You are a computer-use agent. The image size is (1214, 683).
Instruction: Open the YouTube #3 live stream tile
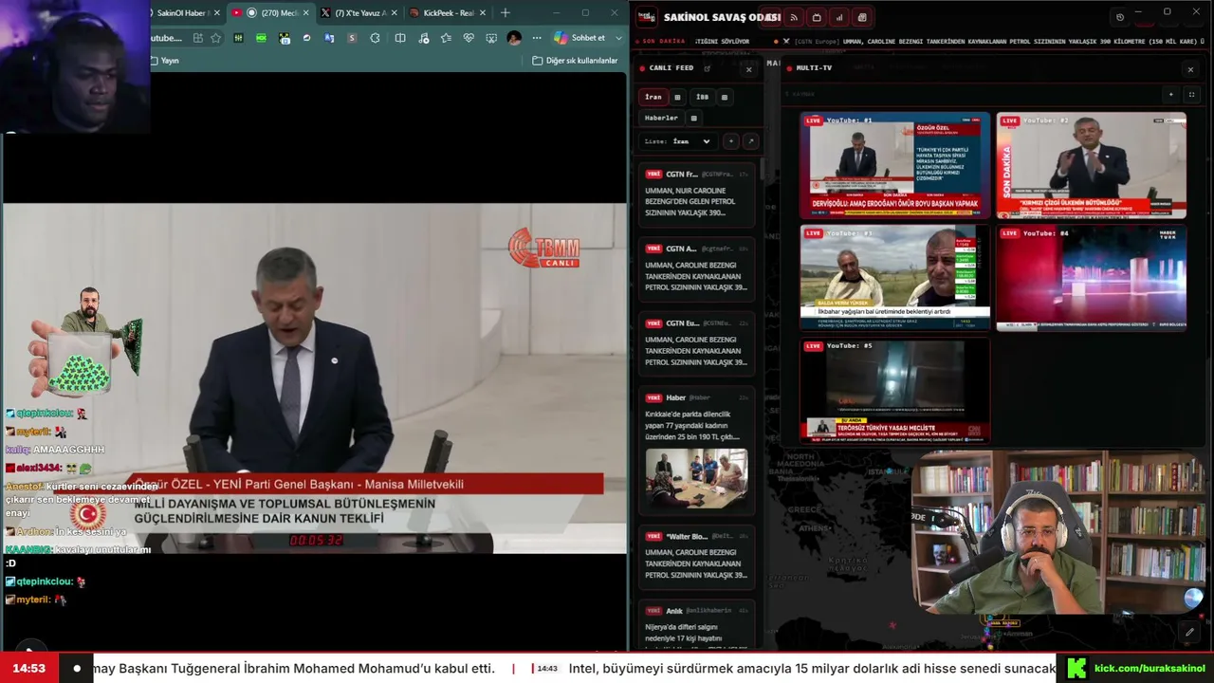894,278
